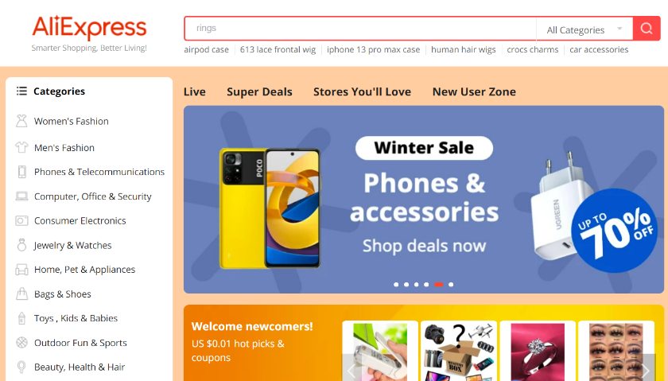Select the third carousel dot indicator
Image resolution: width=668 pixels, height=381 pixels.
[416, 284]
